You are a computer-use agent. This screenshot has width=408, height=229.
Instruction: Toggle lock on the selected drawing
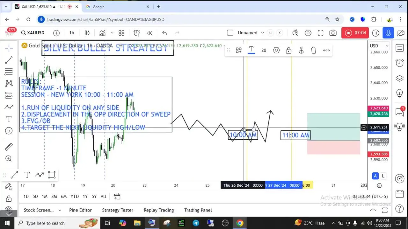pos(289,50)
